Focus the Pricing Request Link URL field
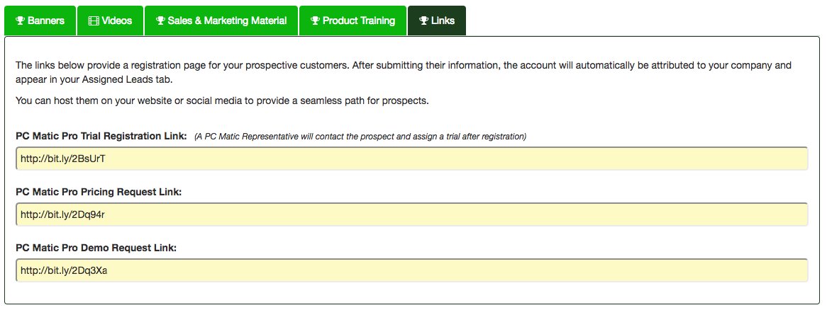 (x=411, y=214)
